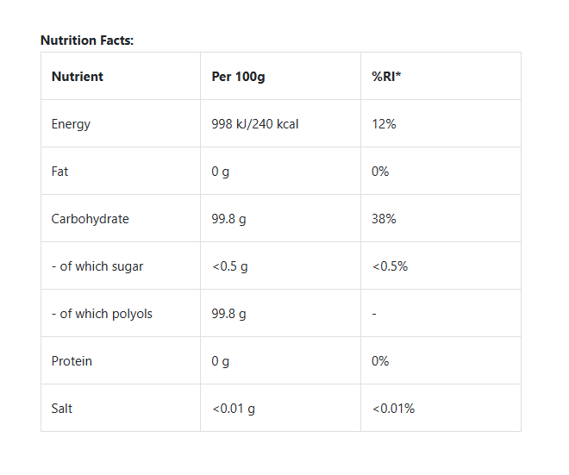The height and width of the screenshot is (475, 569).
Task: Select the of which sugar label
Action: [97, 266]
